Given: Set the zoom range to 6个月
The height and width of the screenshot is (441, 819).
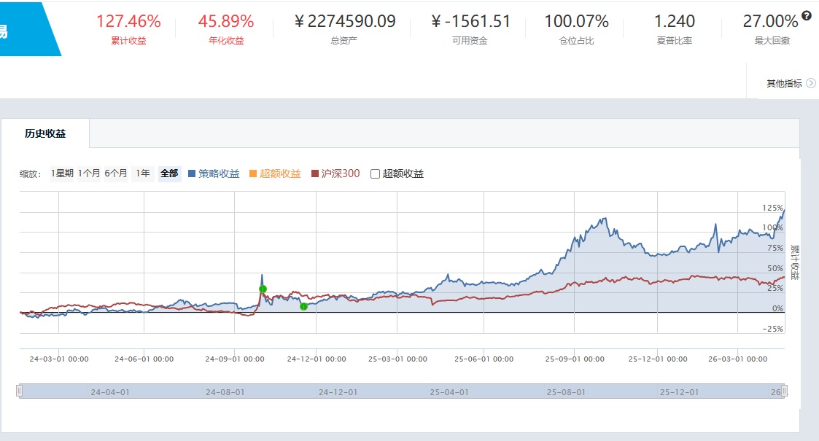Looking at the screenshot, I should tap(116, 173).
